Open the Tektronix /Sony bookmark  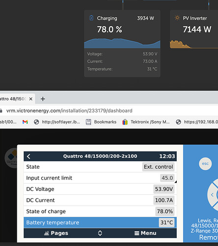click(x=146, y=122)
